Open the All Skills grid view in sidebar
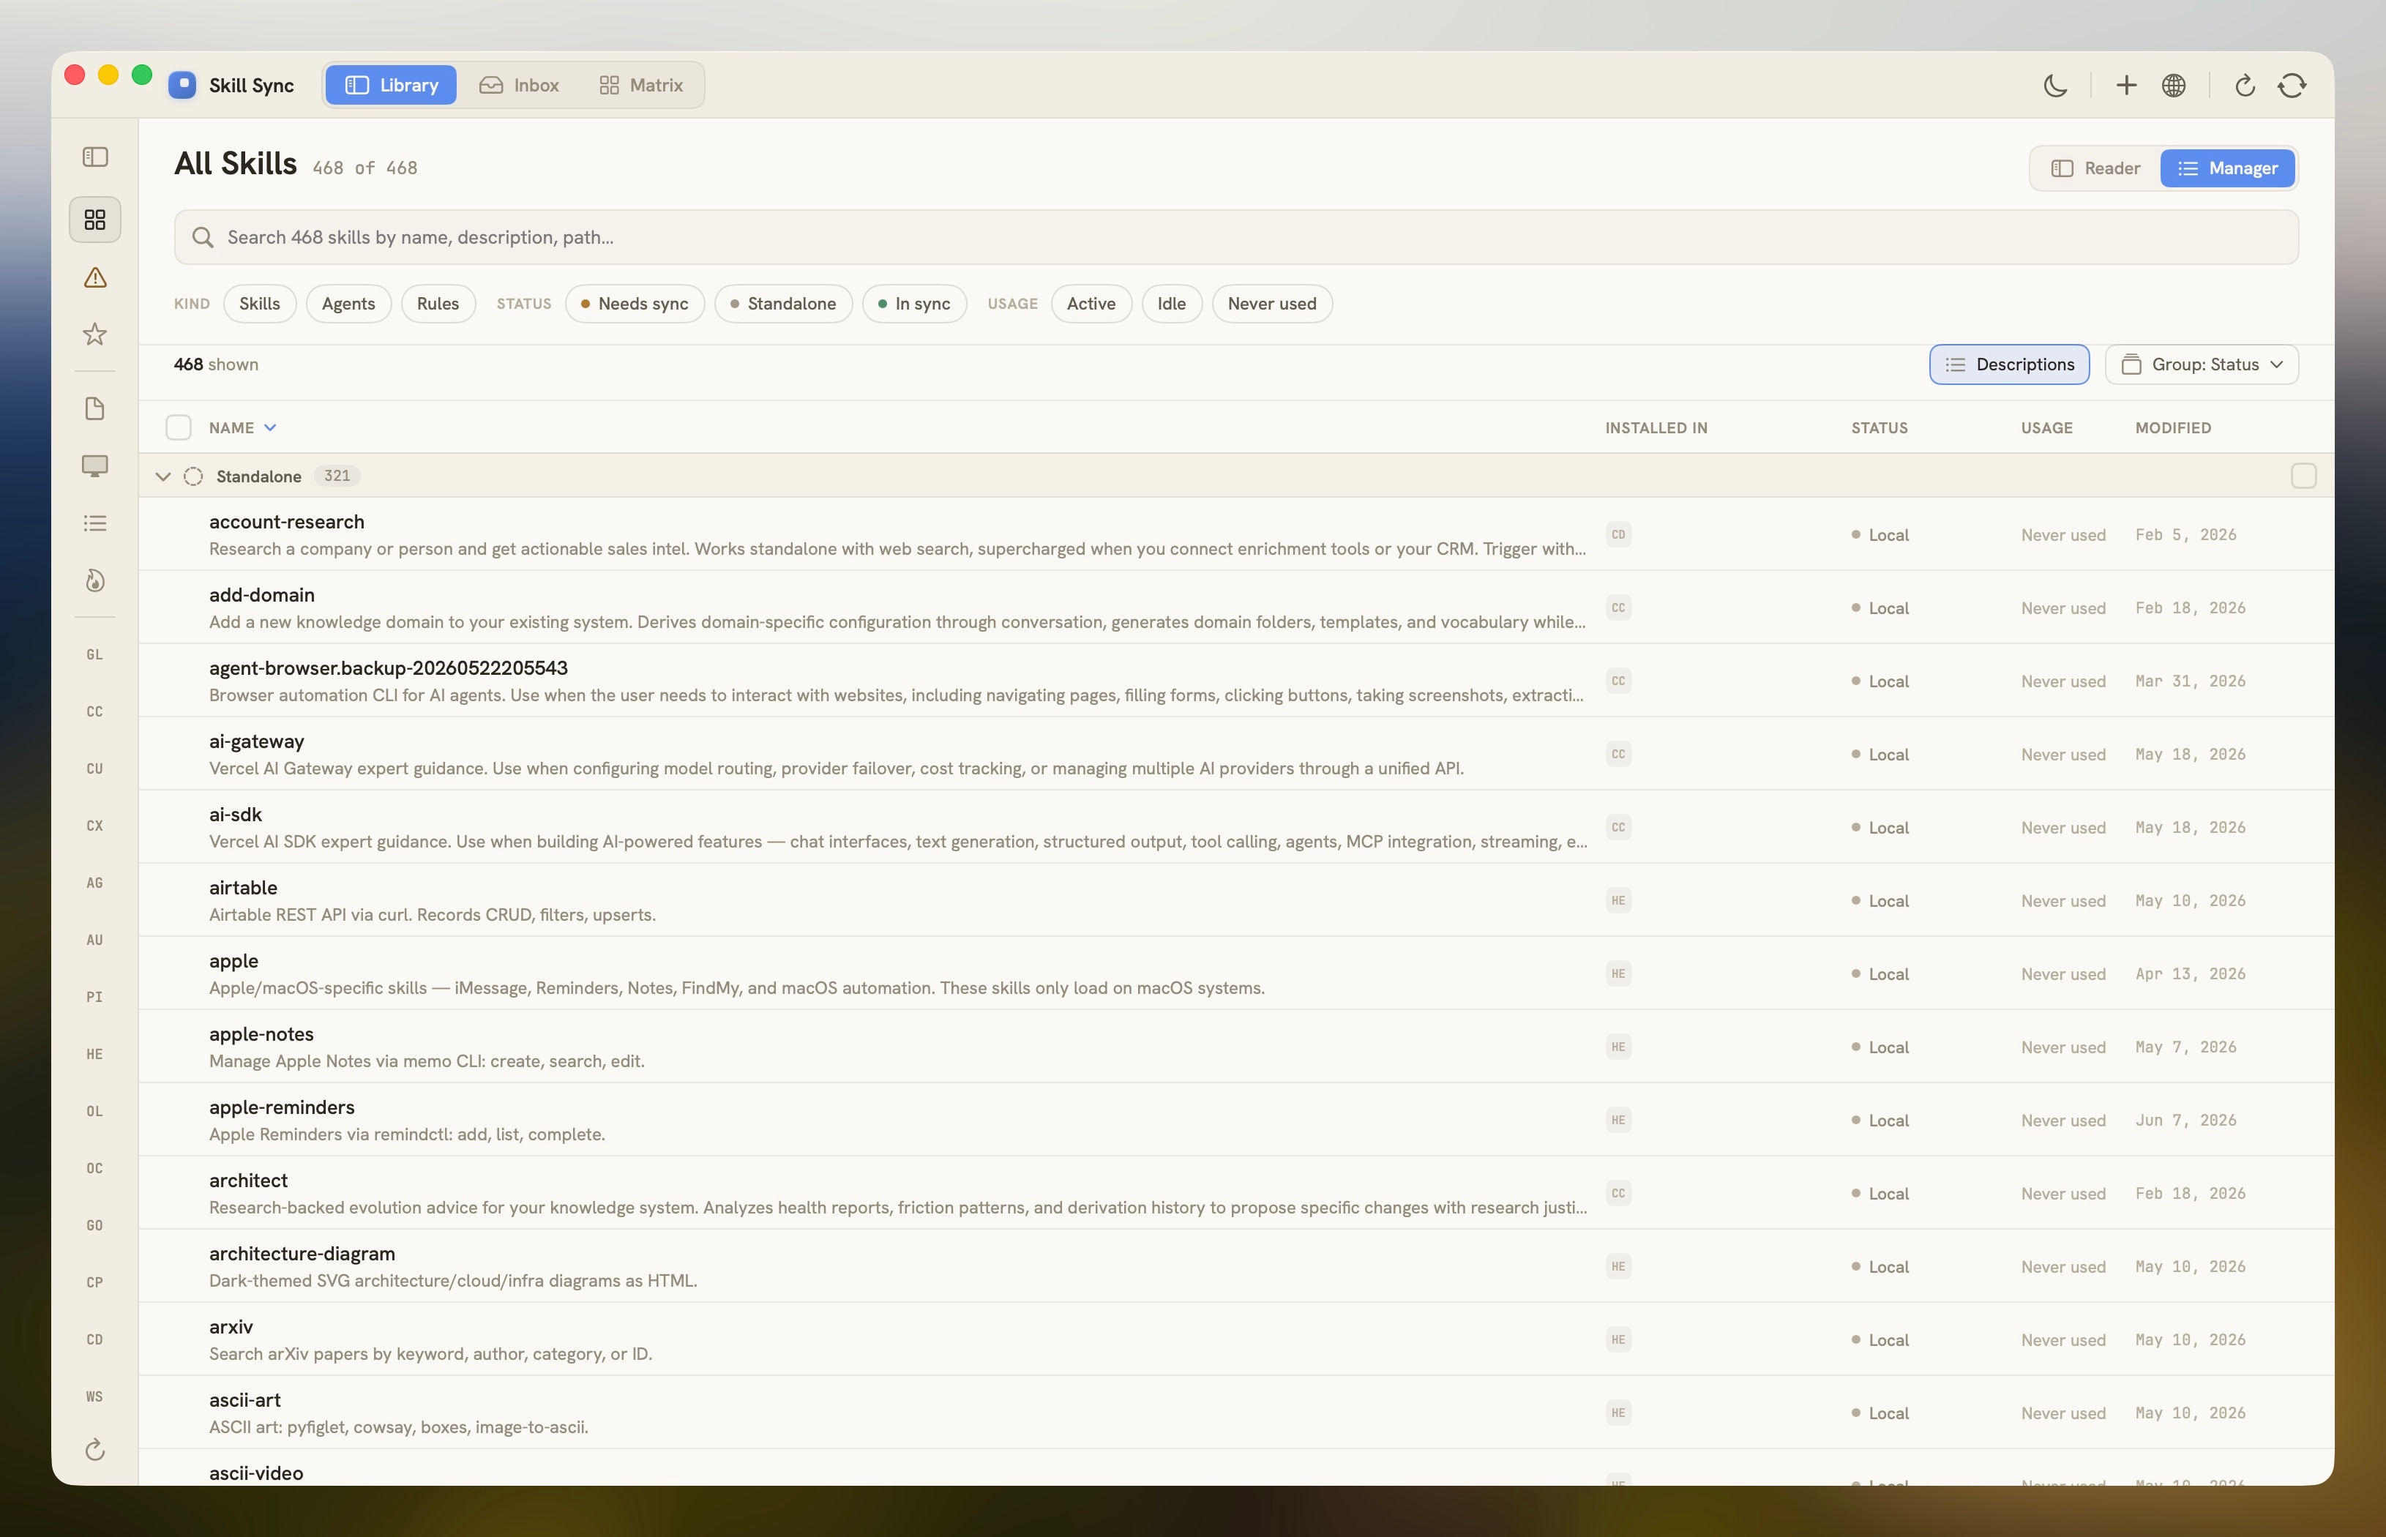Image resolution: width=2386 pixels, height=1537 pixels. pos(95,220)
